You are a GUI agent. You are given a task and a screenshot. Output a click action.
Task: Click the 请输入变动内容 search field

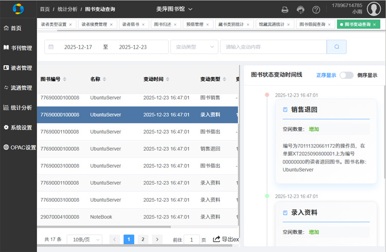(x=273, y=47)
